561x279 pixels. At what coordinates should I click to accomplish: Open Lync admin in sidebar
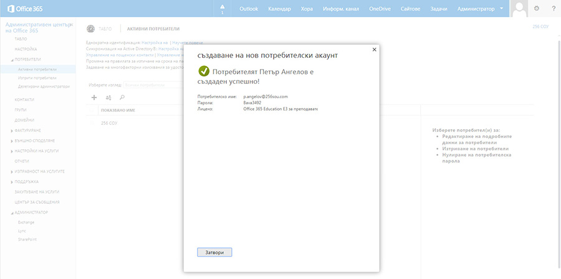tap(22, 231)
